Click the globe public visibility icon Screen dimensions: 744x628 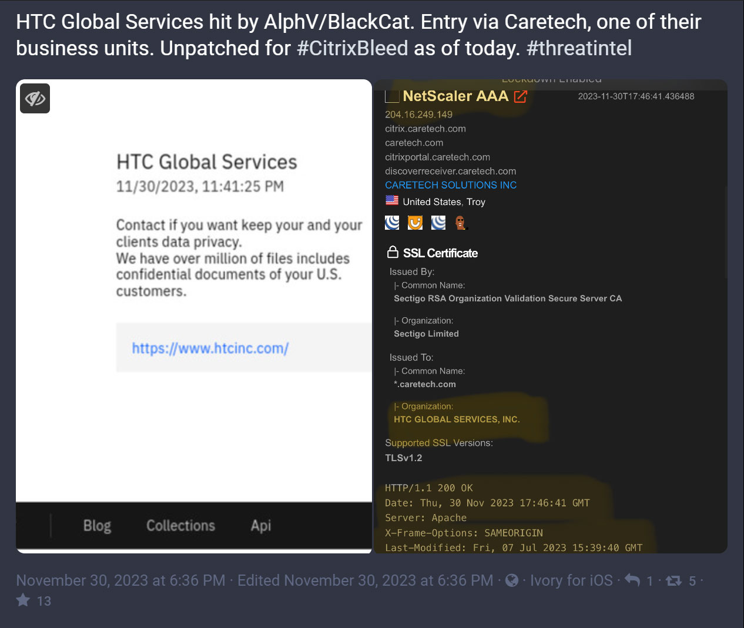point(512,580)
